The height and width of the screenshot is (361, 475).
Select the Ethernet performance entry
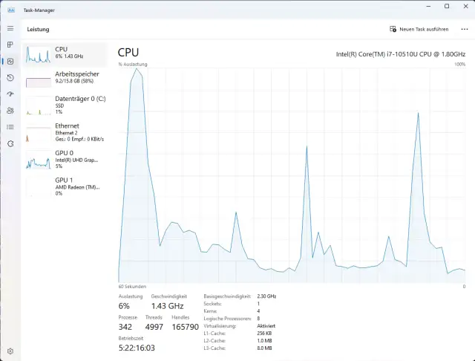(x=65, y=132)
